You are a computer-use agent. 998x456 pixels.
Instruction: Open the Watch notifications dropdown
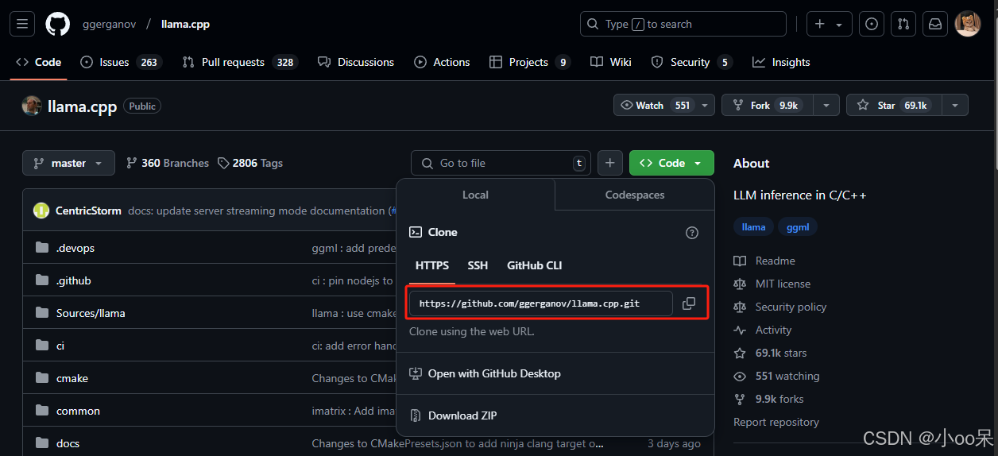click(664, 105)
